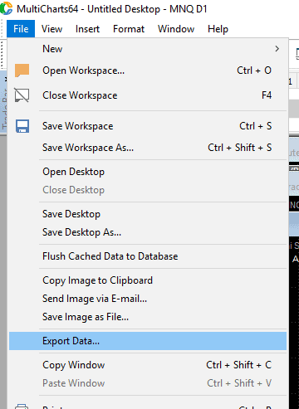
Task: Open the File menu
Action: coord(21,29)
